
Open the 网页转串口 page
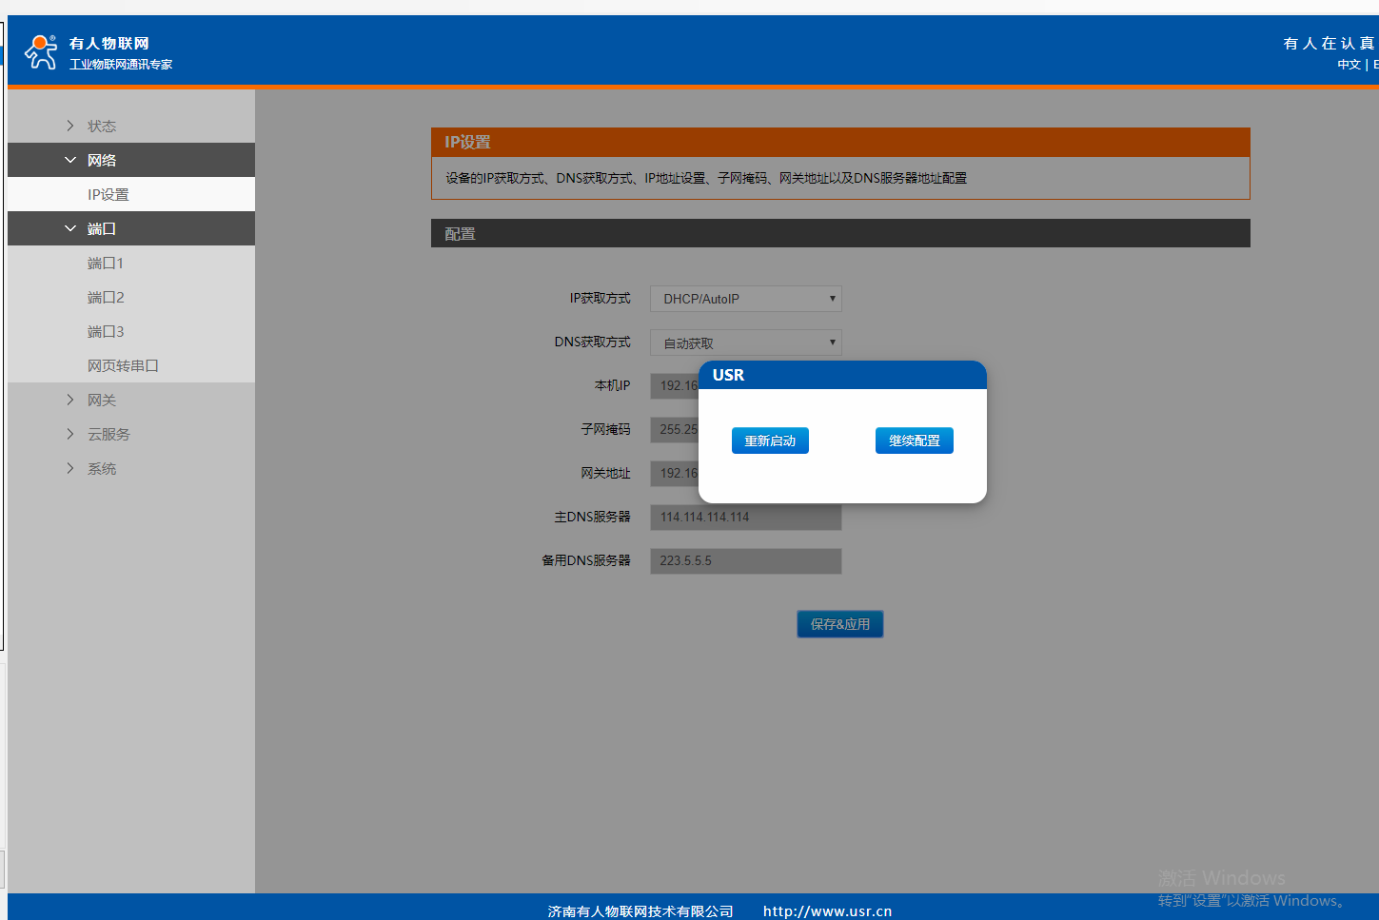point(123,365)
